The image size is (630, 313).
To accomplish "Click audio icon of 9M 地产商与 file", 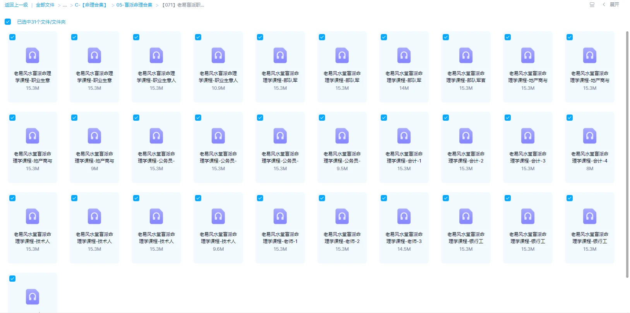I will [x=94, y=136].
